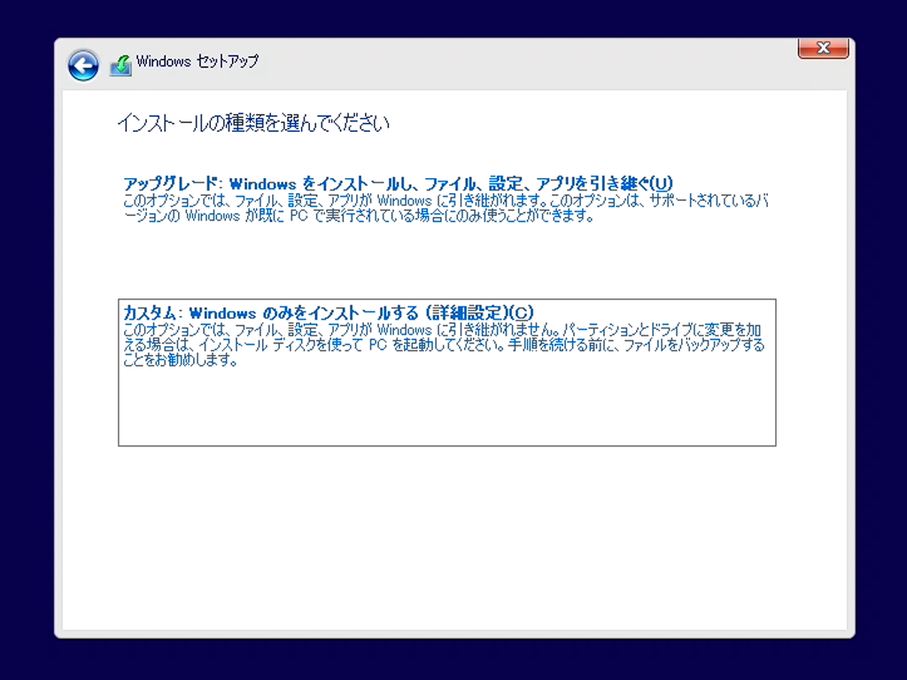
Task: Go back with the blue arrow button
Action: click(x=83, y=66)
